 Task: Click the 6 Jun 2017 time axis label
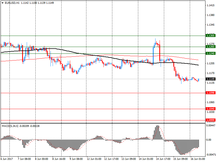(x=6, y=159)
